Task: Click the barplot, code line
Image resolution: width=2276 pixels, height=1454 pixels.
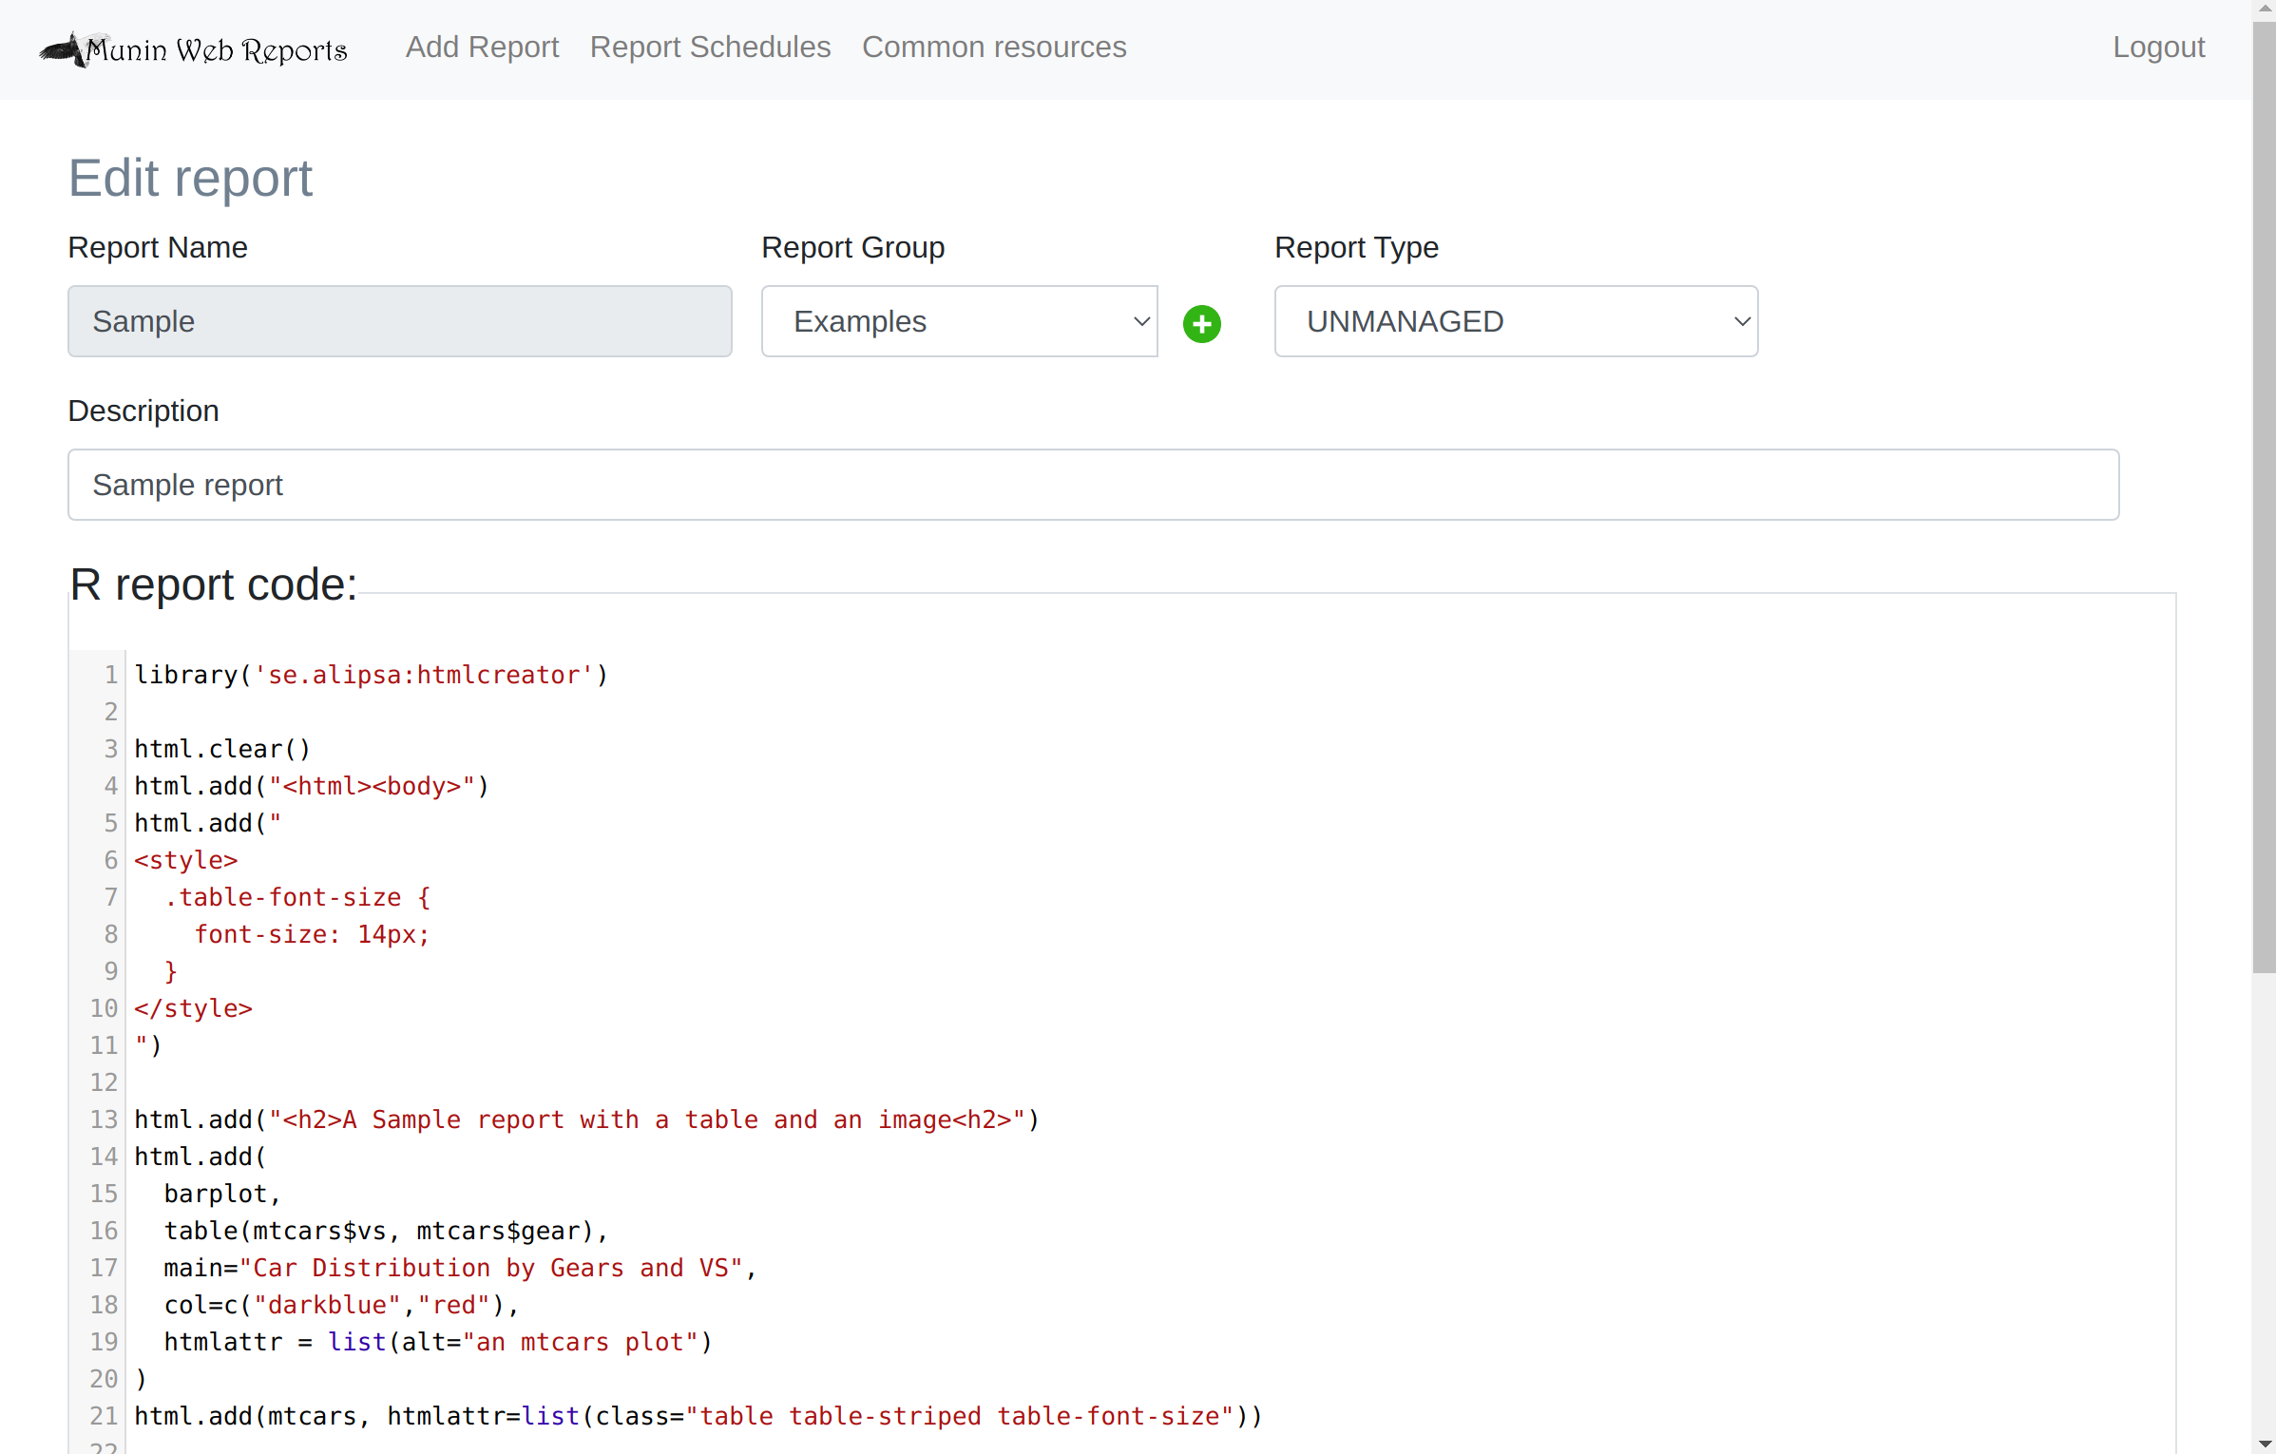Action: [x=222, y=1194]
